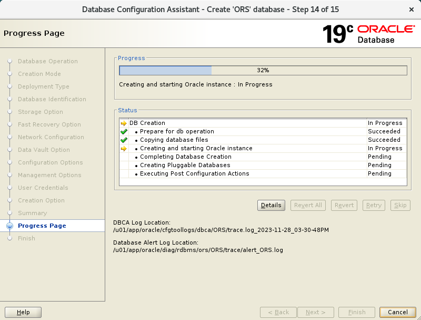Click the green checkmark next to Prepare for db operation
The width and height of the screenshot is (421, 320).
point(124,131)
